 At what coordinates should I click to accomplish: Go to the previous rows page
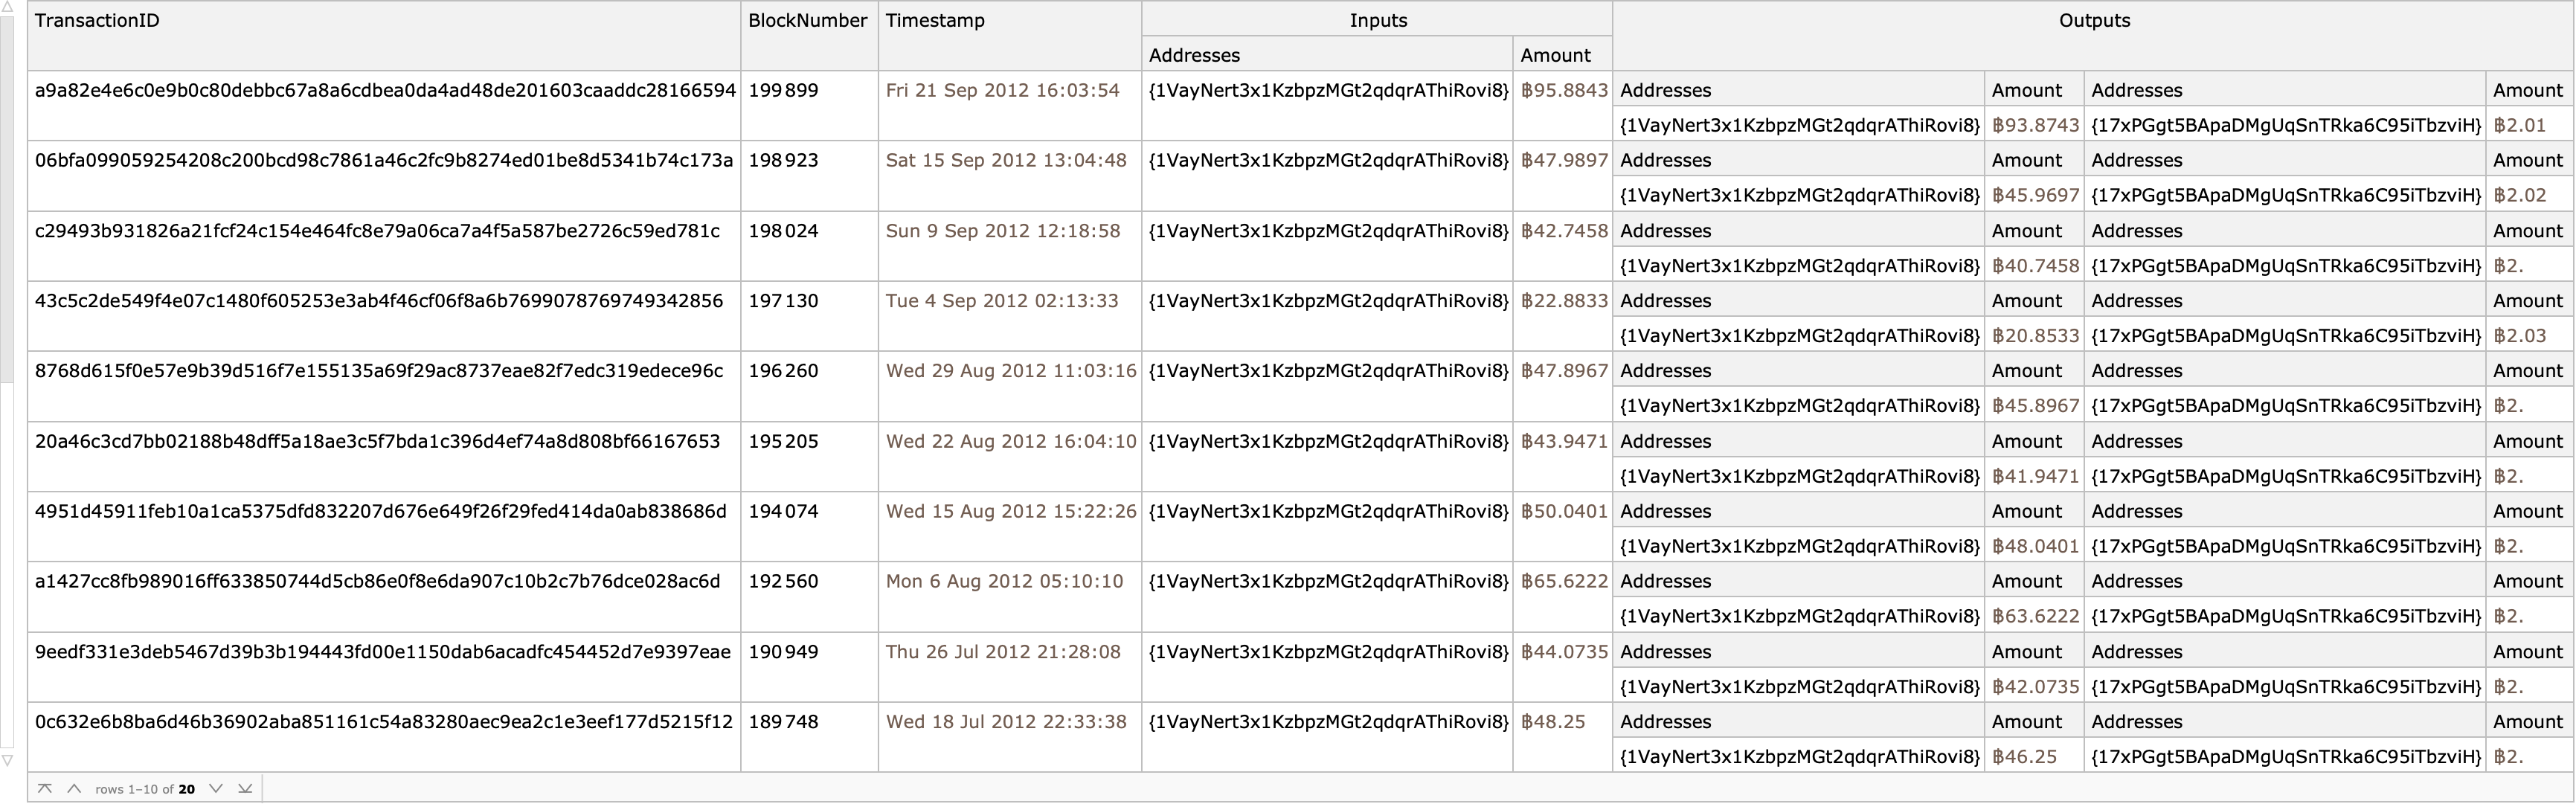tap(74, 788)
